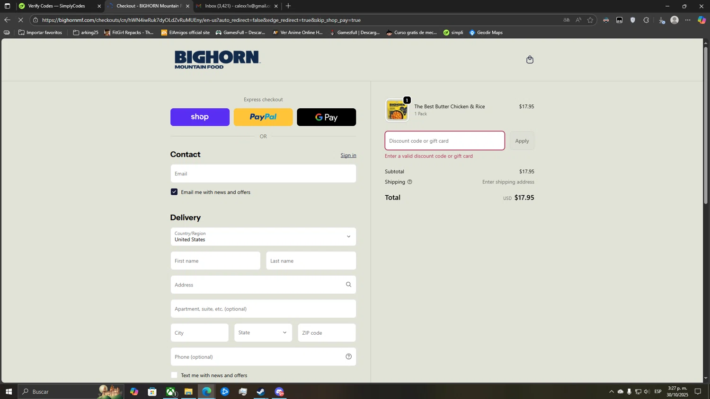Image resolution: width=710 pixels, height=399 pixels.
Task: Click the Apartment, suite field
Action: click(263, 309)
